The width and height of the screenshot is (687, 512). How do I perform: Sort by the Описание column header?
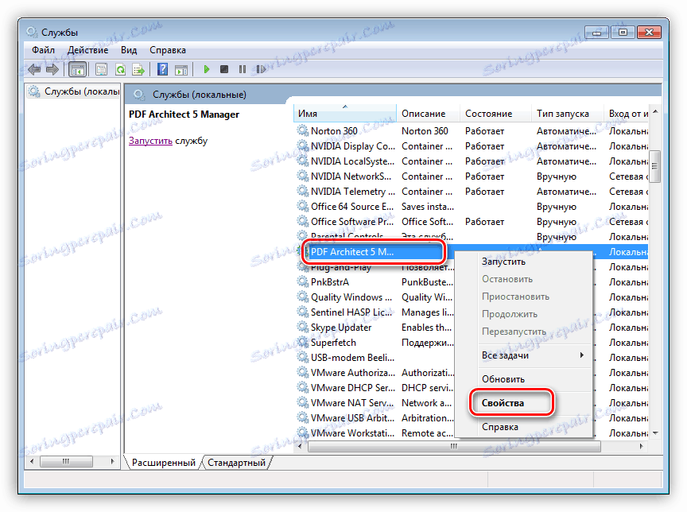click(428, 114)
